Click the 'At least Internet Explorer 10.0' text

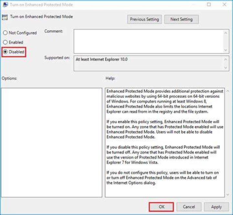tap(102, 59)
